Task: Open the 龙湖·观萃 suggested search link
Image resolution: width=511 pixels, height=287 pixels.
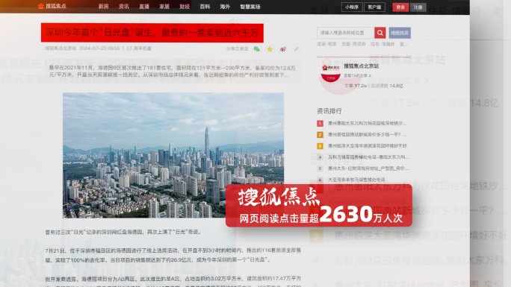Action: [326, 44]
